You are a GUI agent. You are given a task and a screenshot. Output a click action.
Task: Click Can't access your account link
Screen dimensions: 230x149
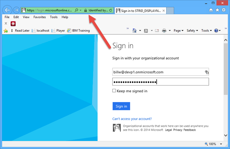coord(132,119)
